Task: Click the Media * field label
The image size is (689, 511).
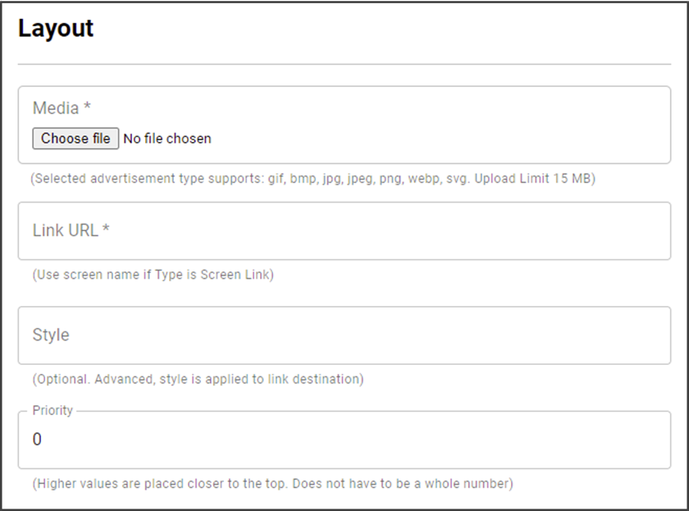Action: click(62, 108)
